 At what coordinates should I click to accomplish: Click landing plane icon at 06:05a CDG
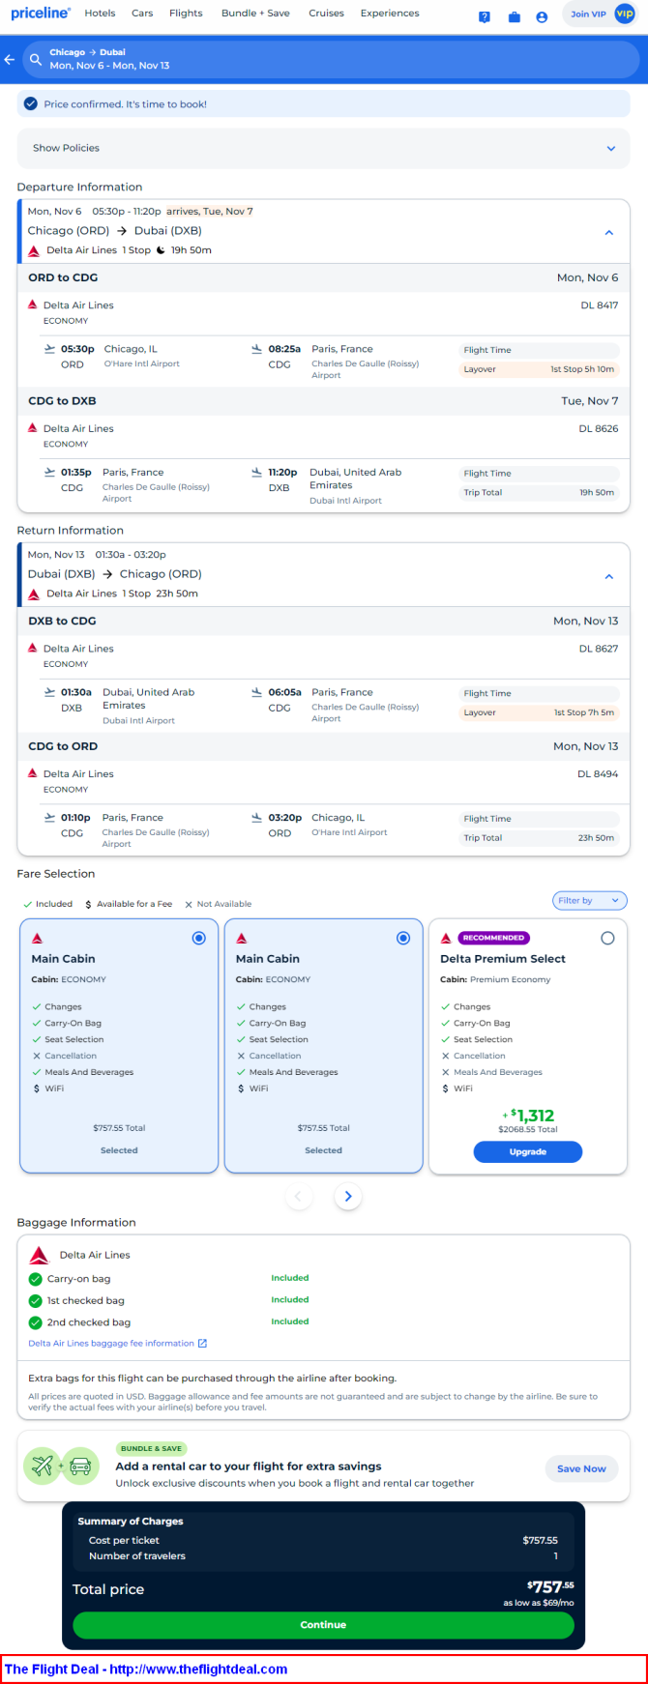click(256, 692)
